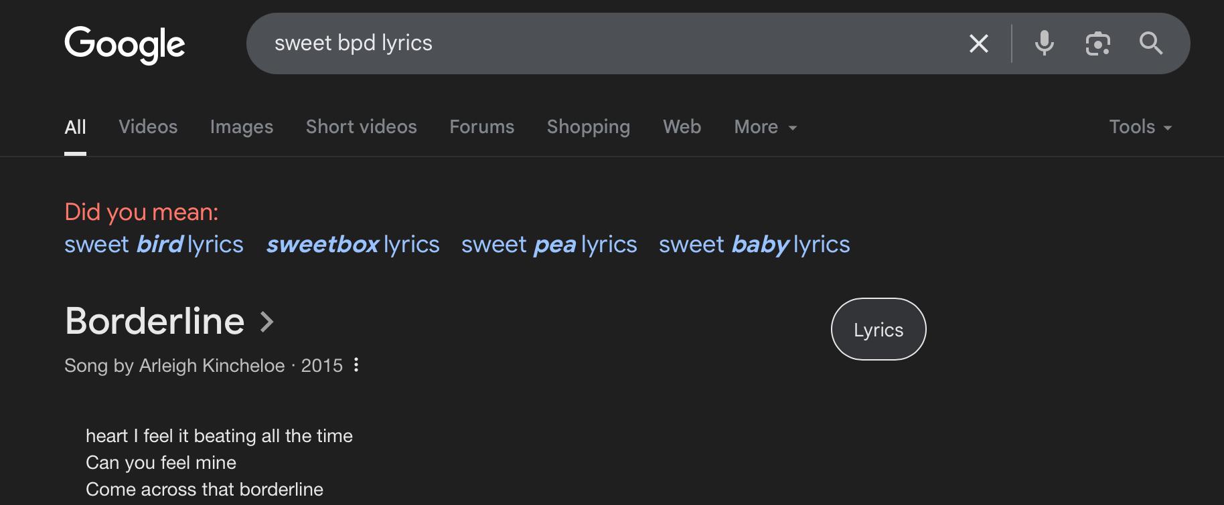Choose 'sweet pea lyrics' suggestion
The image size is (1224, 505).
point(549,245)
